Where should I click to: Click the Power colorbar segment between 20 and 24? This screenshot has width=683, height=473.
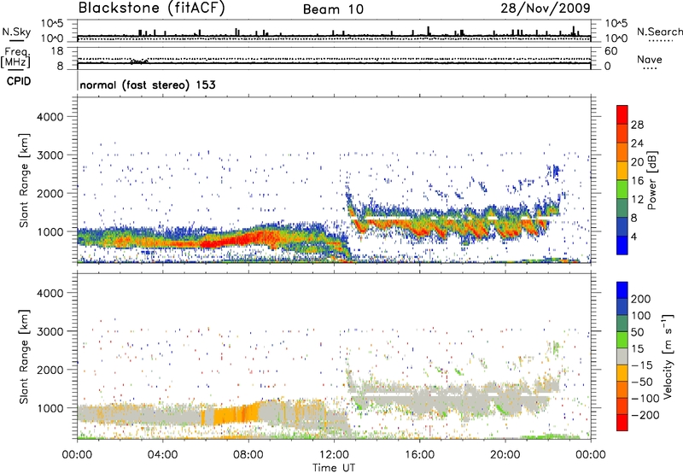click(622, 152)
